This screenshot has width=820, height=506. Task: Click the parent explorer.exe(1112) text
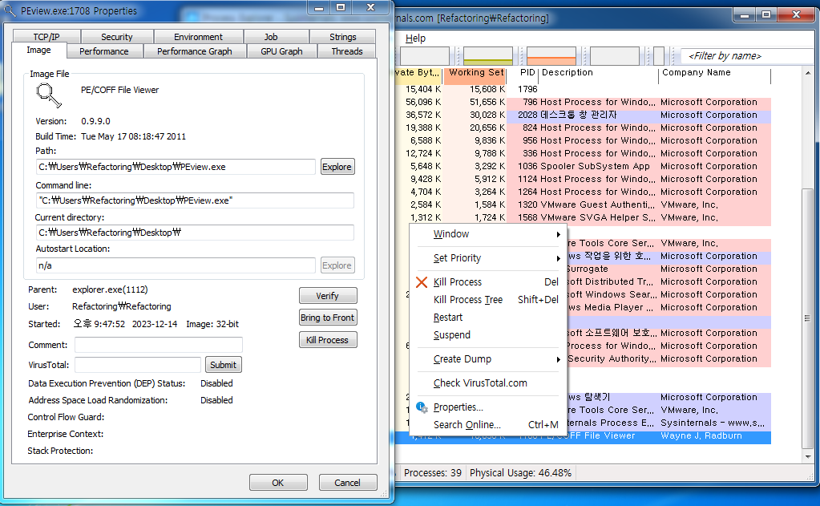point(110,290)
